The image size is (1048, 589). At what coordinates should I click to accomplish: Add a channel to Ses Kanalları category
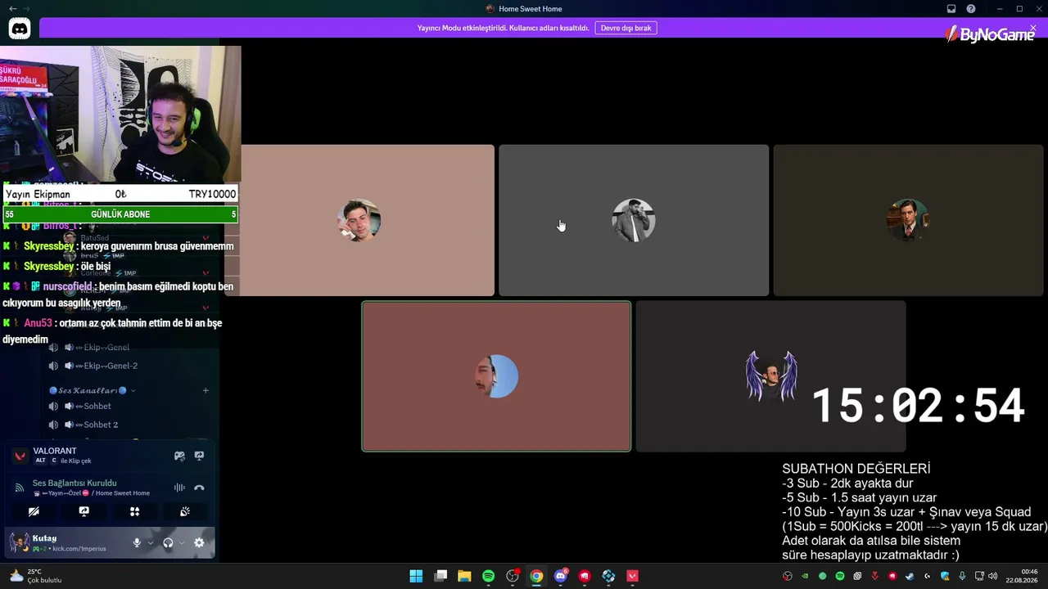coord(206,390)
